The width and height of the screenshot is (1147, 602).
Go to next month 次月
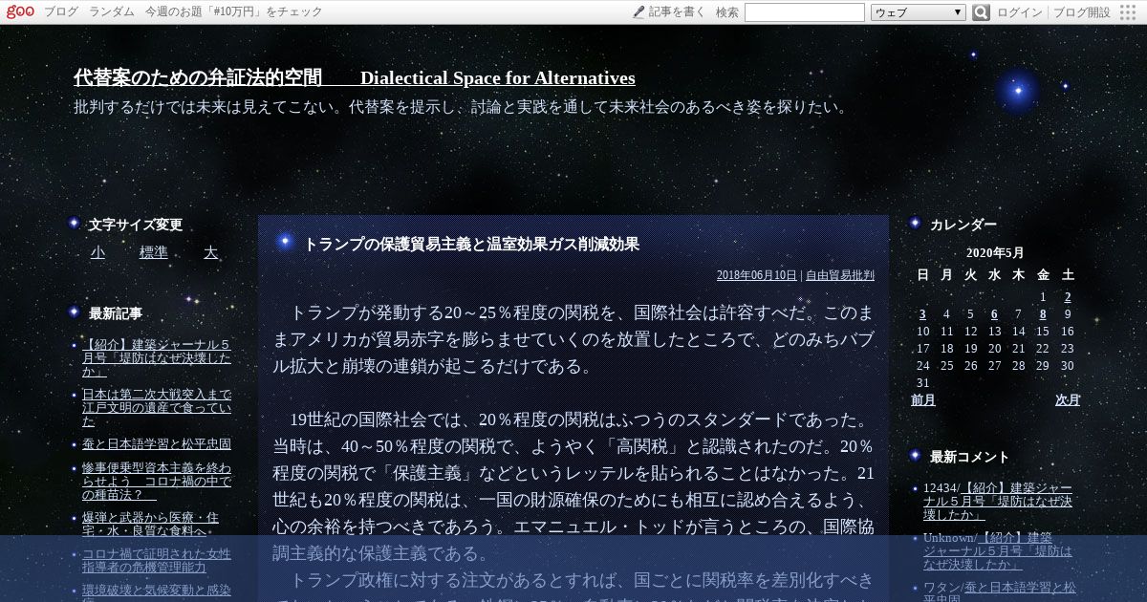[x=1068, y=400]
